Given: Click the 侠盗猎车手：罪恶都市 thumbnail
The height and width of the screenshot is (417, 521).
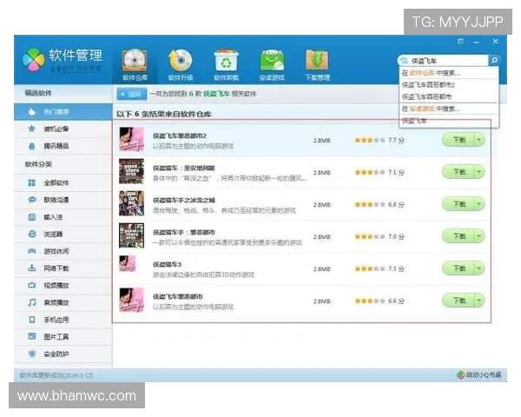Looking at the screenshot, I should pyautogui.click(x=131, y=236).
